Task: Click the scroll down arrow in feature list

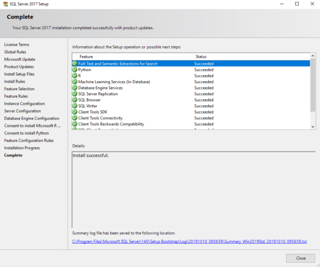Action: 313,127
